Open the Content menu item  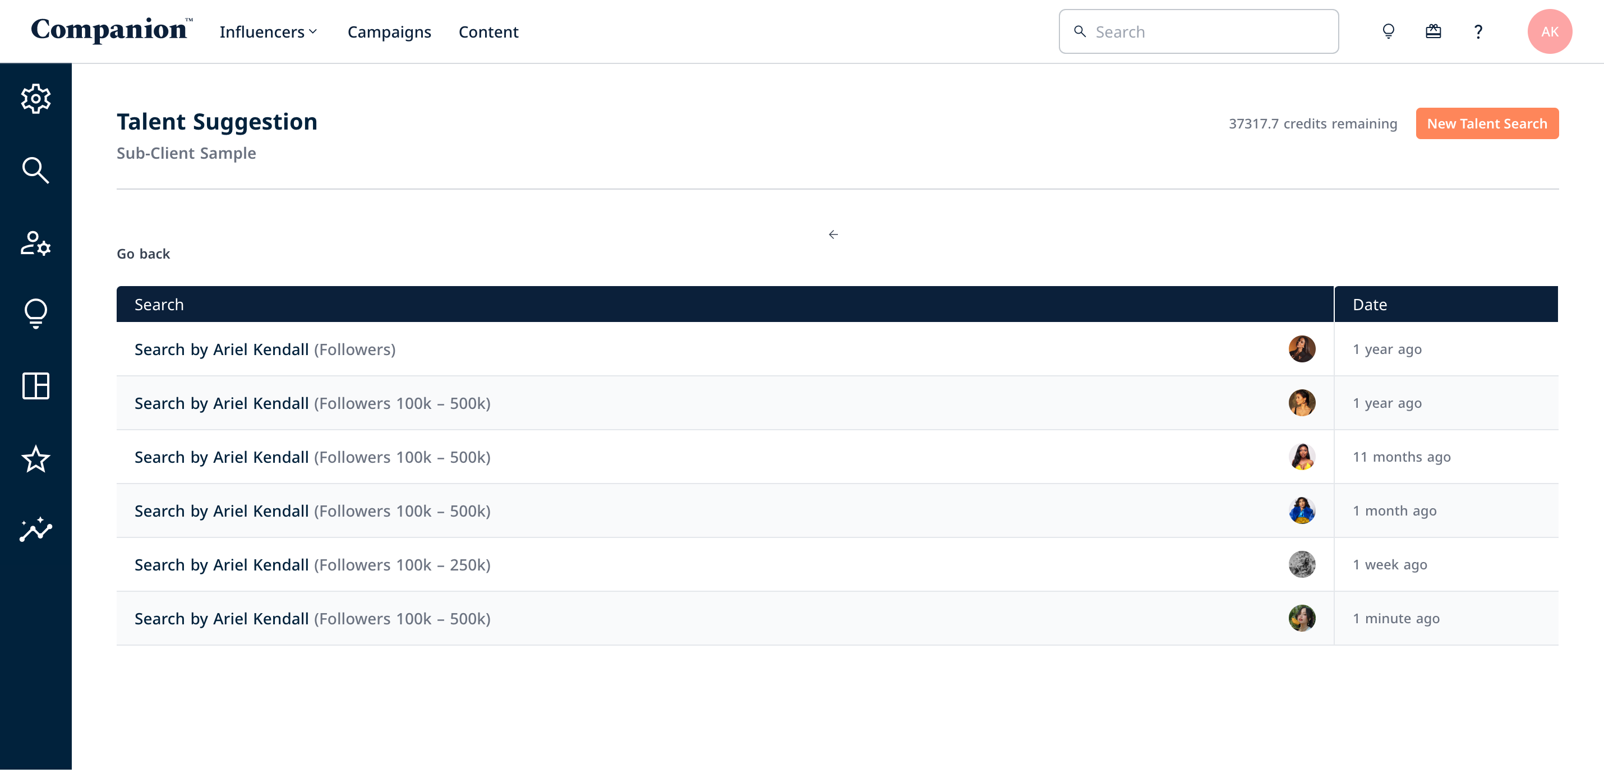tap(488, 32)
